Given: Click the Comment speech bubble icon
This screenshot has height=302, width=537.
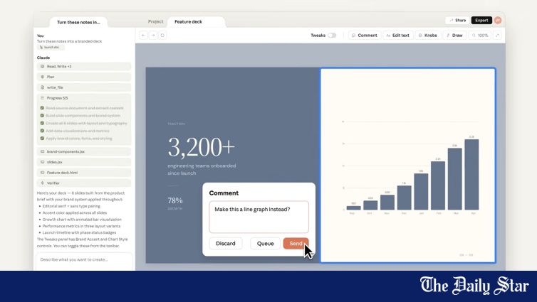Looking at the screenshot, I should (x=353, y=36).
